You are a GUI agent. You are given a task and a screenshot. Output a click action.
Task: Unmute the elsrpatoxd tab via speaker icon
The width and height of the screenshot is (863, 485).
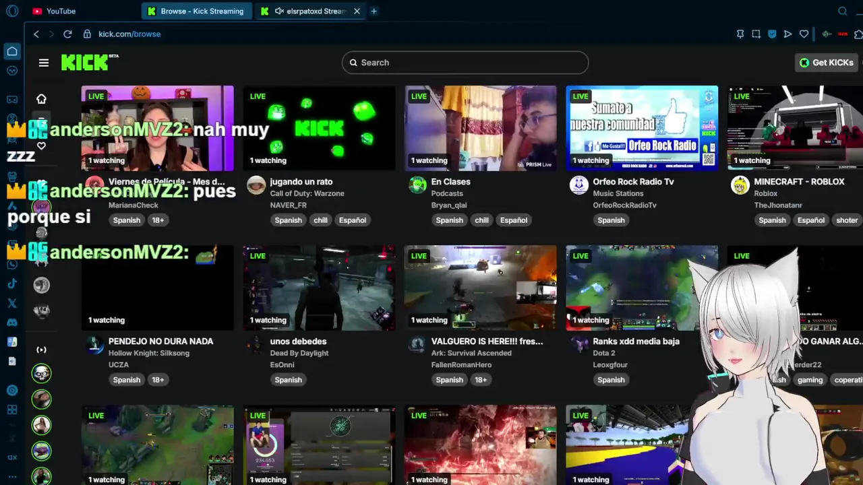point(278,11)
